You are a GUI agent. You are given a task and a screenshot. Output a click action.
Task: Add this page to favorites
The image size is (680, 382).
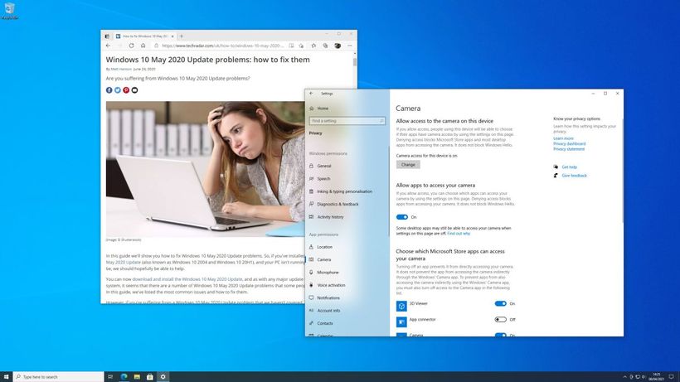click(301, 46)
